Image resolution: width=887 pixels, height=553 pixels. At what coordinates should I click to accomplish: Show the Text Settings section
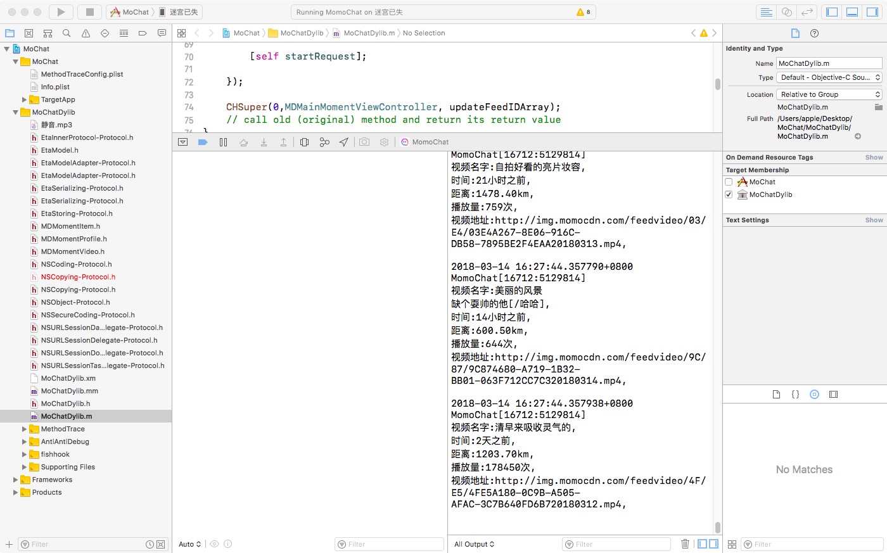coord(874,220)
